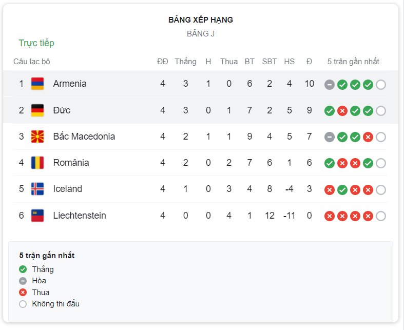The image size is (404, 330).
Task: Click the Armenia flag icon
Action: pos(37,84)
